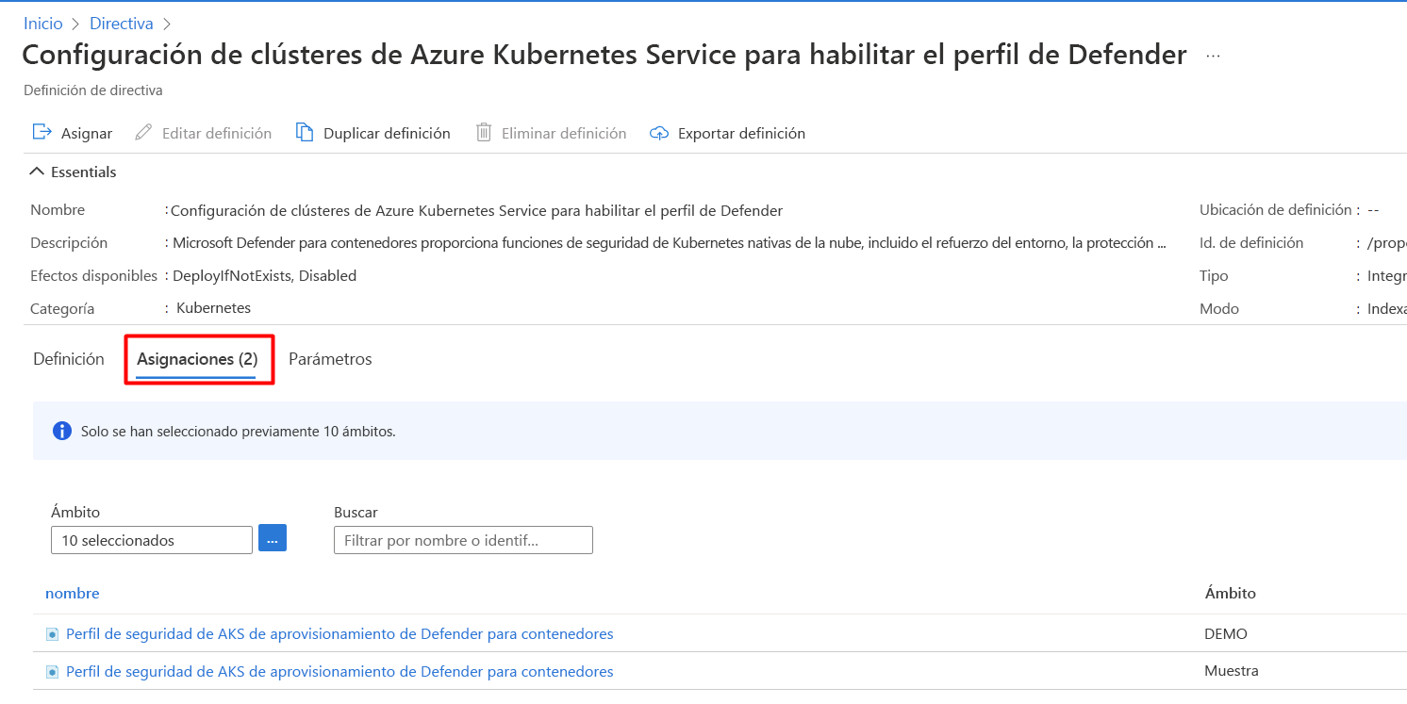Screen dimensions: 1407x704
Task: Click the Asignar arrow icon
Action: point(41,133)
